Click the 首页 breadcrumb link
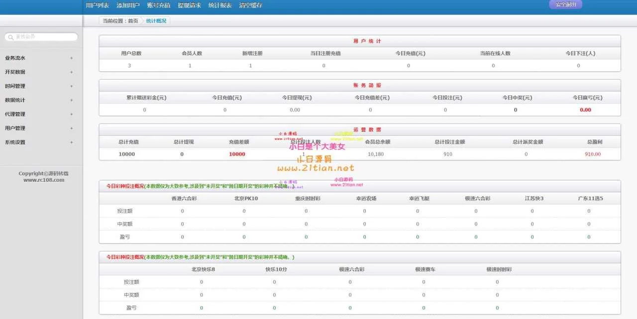Image resolution: width=637 pixels, height=319 pixels. [x=133, y=21]
